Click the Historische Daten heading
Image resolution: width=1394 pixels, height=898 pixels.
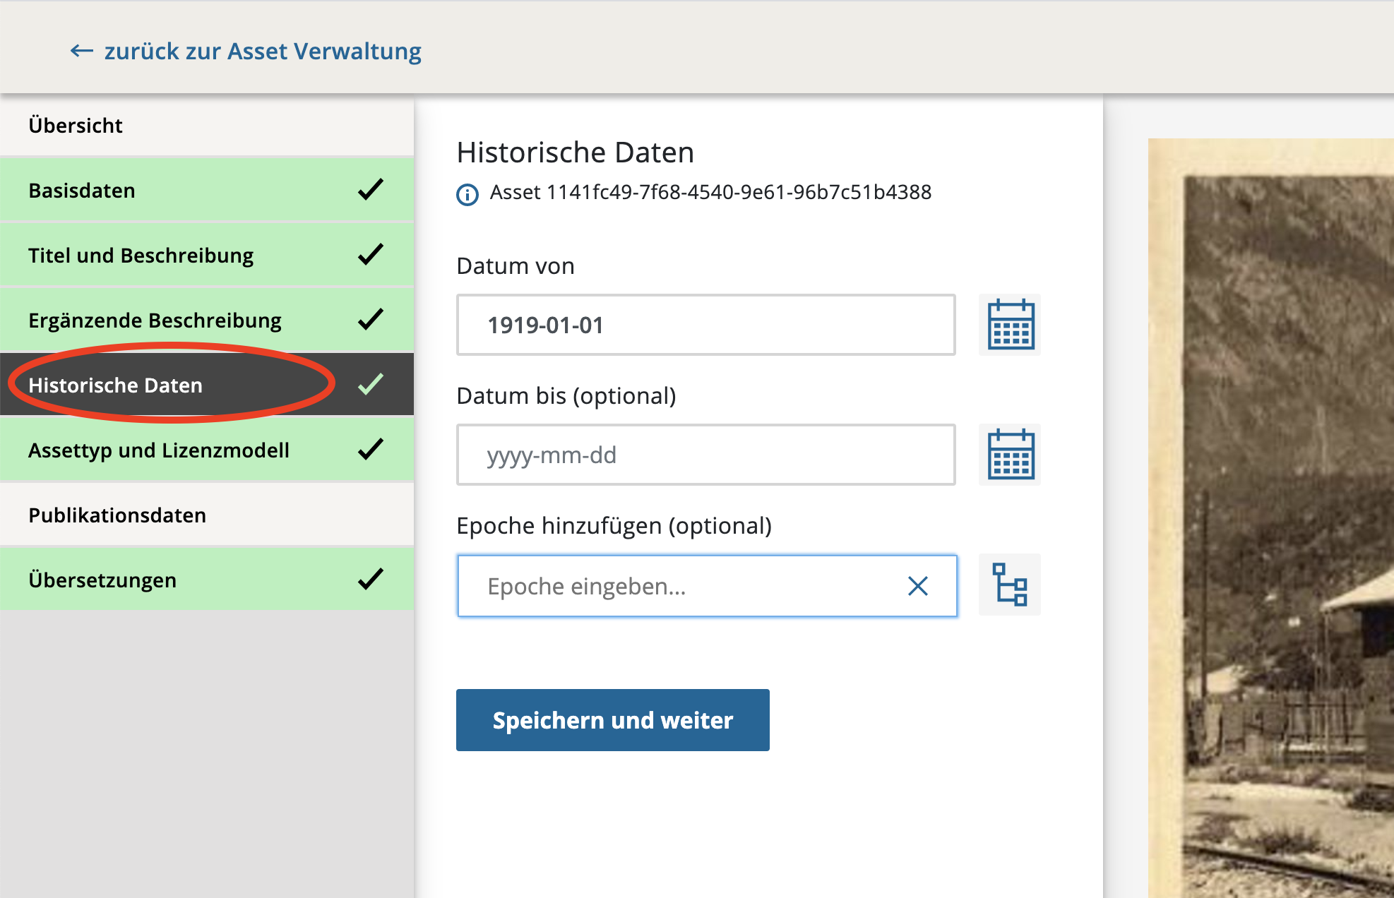tap(576, 152)
